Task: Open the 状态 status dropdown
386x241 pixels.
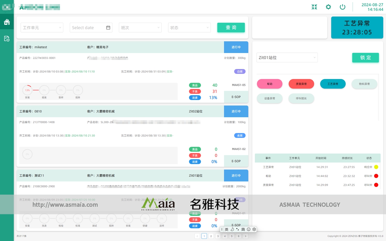Action: pyautogui.click(x=189, y=27)
